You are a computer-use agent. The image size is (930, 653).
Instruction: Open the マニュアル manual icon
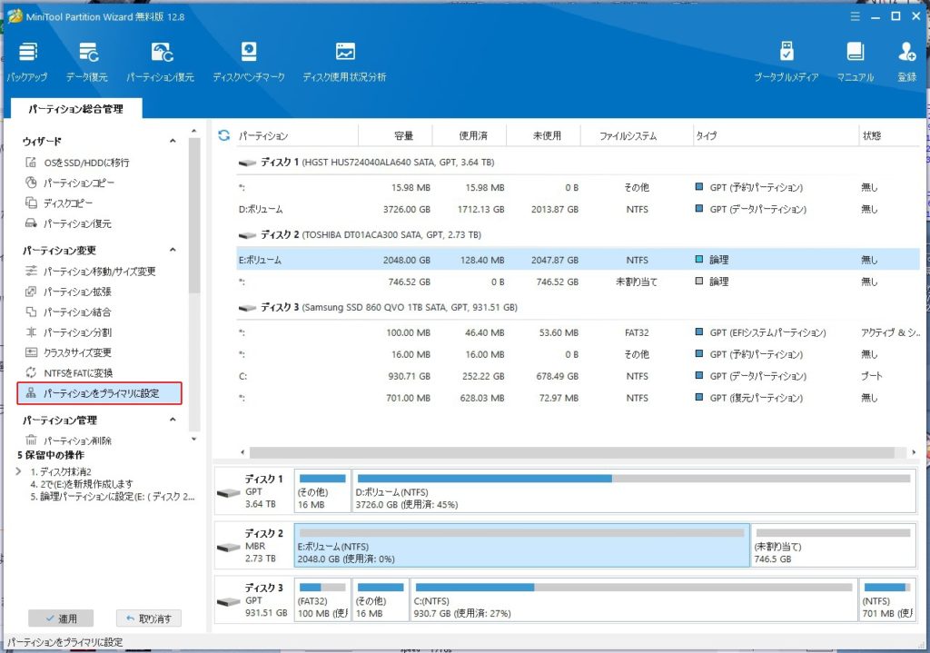click(855, 53)
